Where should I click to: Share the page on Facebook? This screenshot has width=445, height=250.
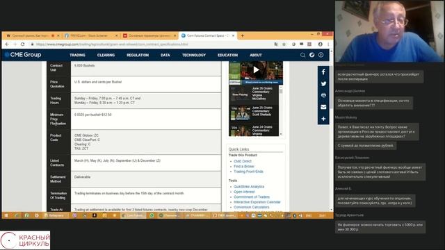point(323,72)
